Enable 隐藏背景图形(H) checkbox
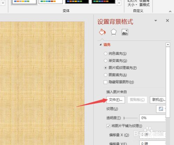Screen dimensions: 174x145 [105, 82]
